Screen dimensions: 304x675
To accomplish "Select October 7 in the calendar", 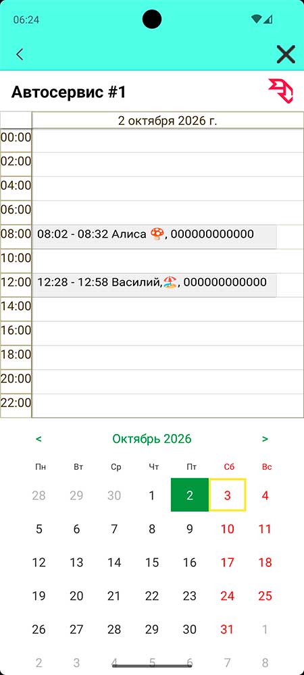I will 114,529.
